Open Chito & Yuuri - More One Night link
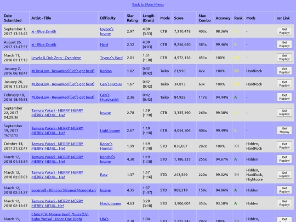 pos(60,217)
